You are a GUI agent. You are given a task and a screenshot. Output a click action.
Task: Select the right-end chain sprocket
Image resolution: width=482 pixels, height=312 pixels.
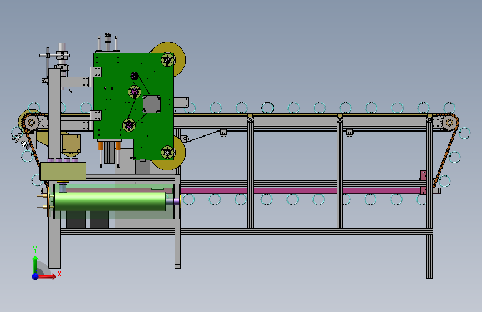click(x=449, y=123)
